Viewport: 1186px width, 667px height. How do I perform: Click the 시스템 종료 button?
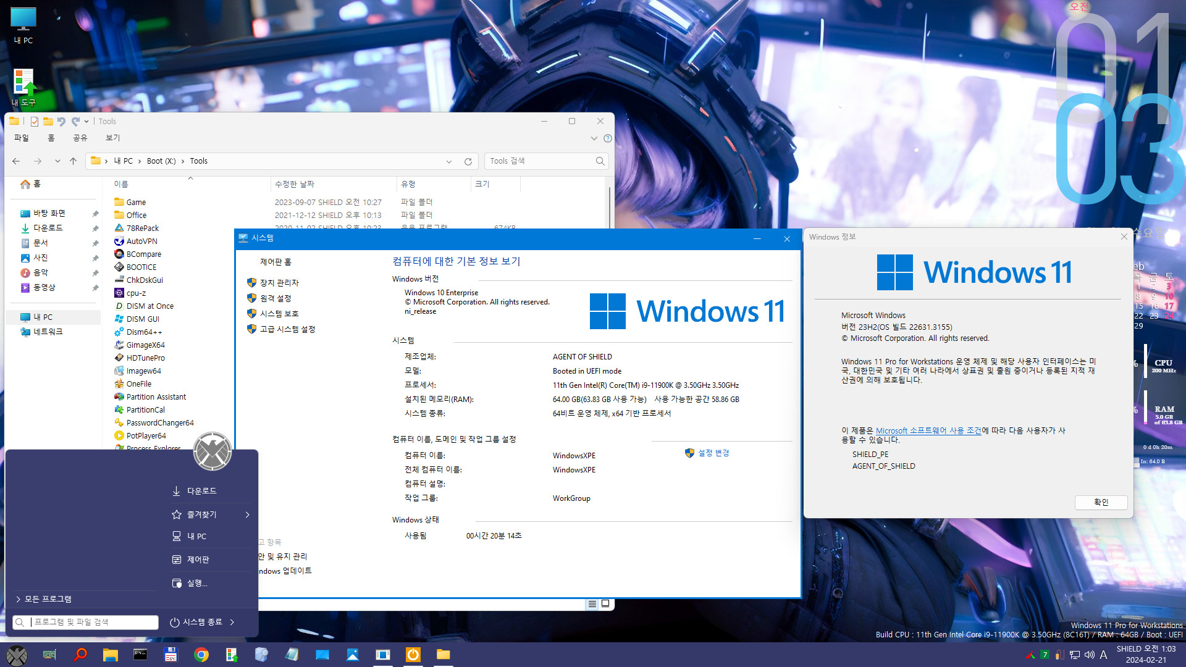pos(195,622)
